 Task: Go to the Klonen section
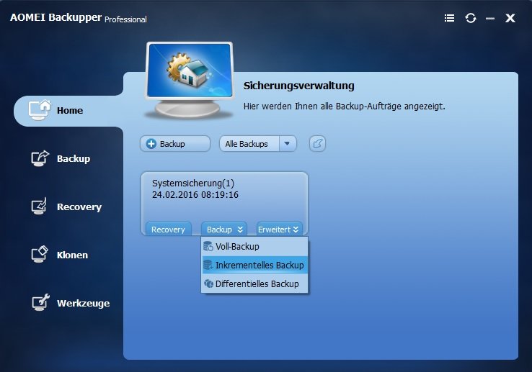pyautogui.click(x=60, y=255)
